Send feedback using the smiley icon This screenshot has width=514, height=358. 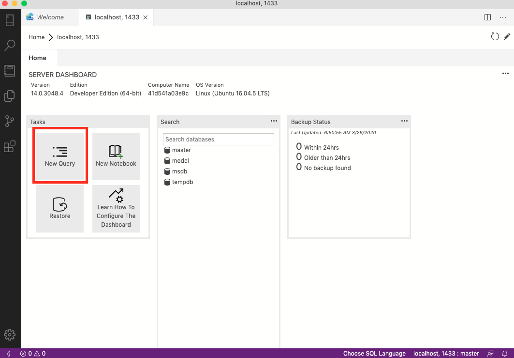[x=490, y=353]
